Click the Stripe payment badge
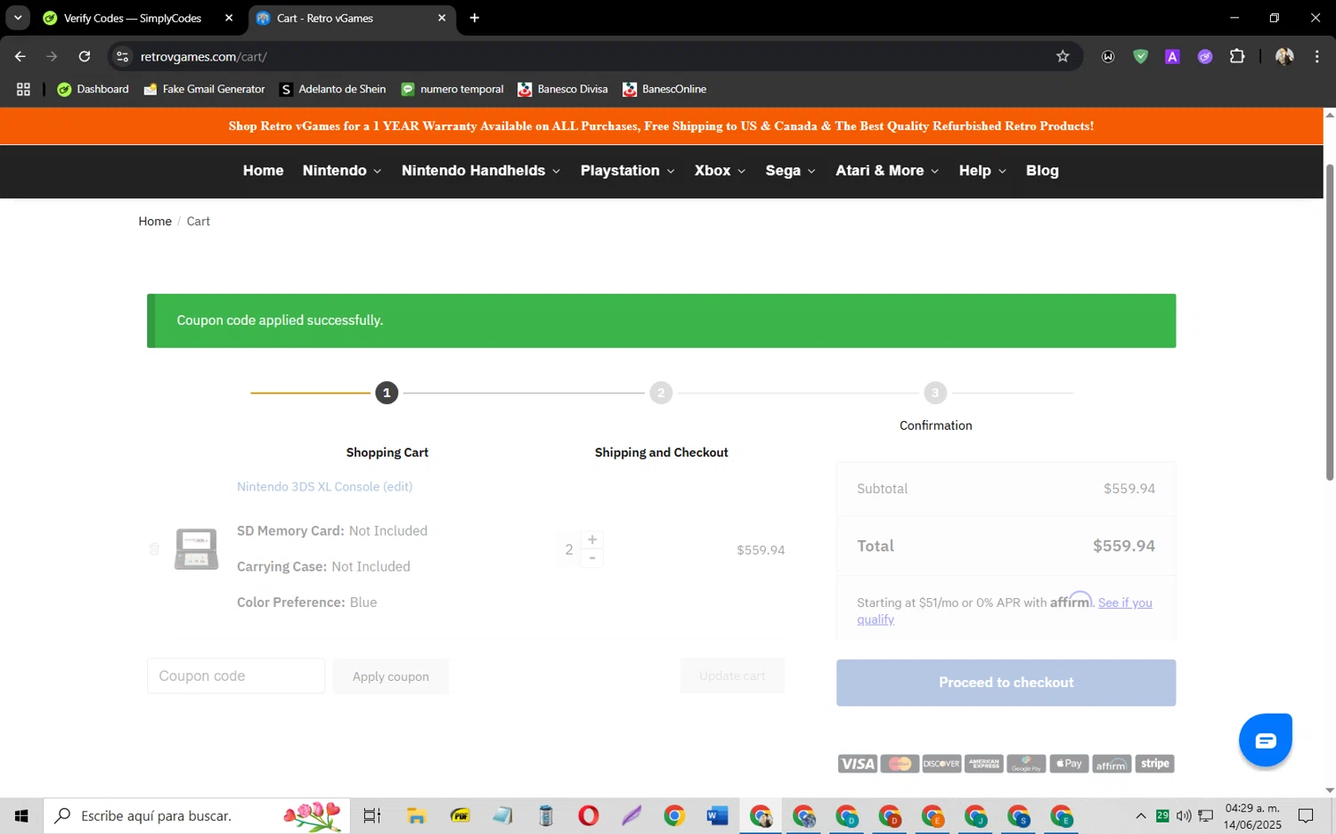The image size is (1336, 834). [1155, 764]
